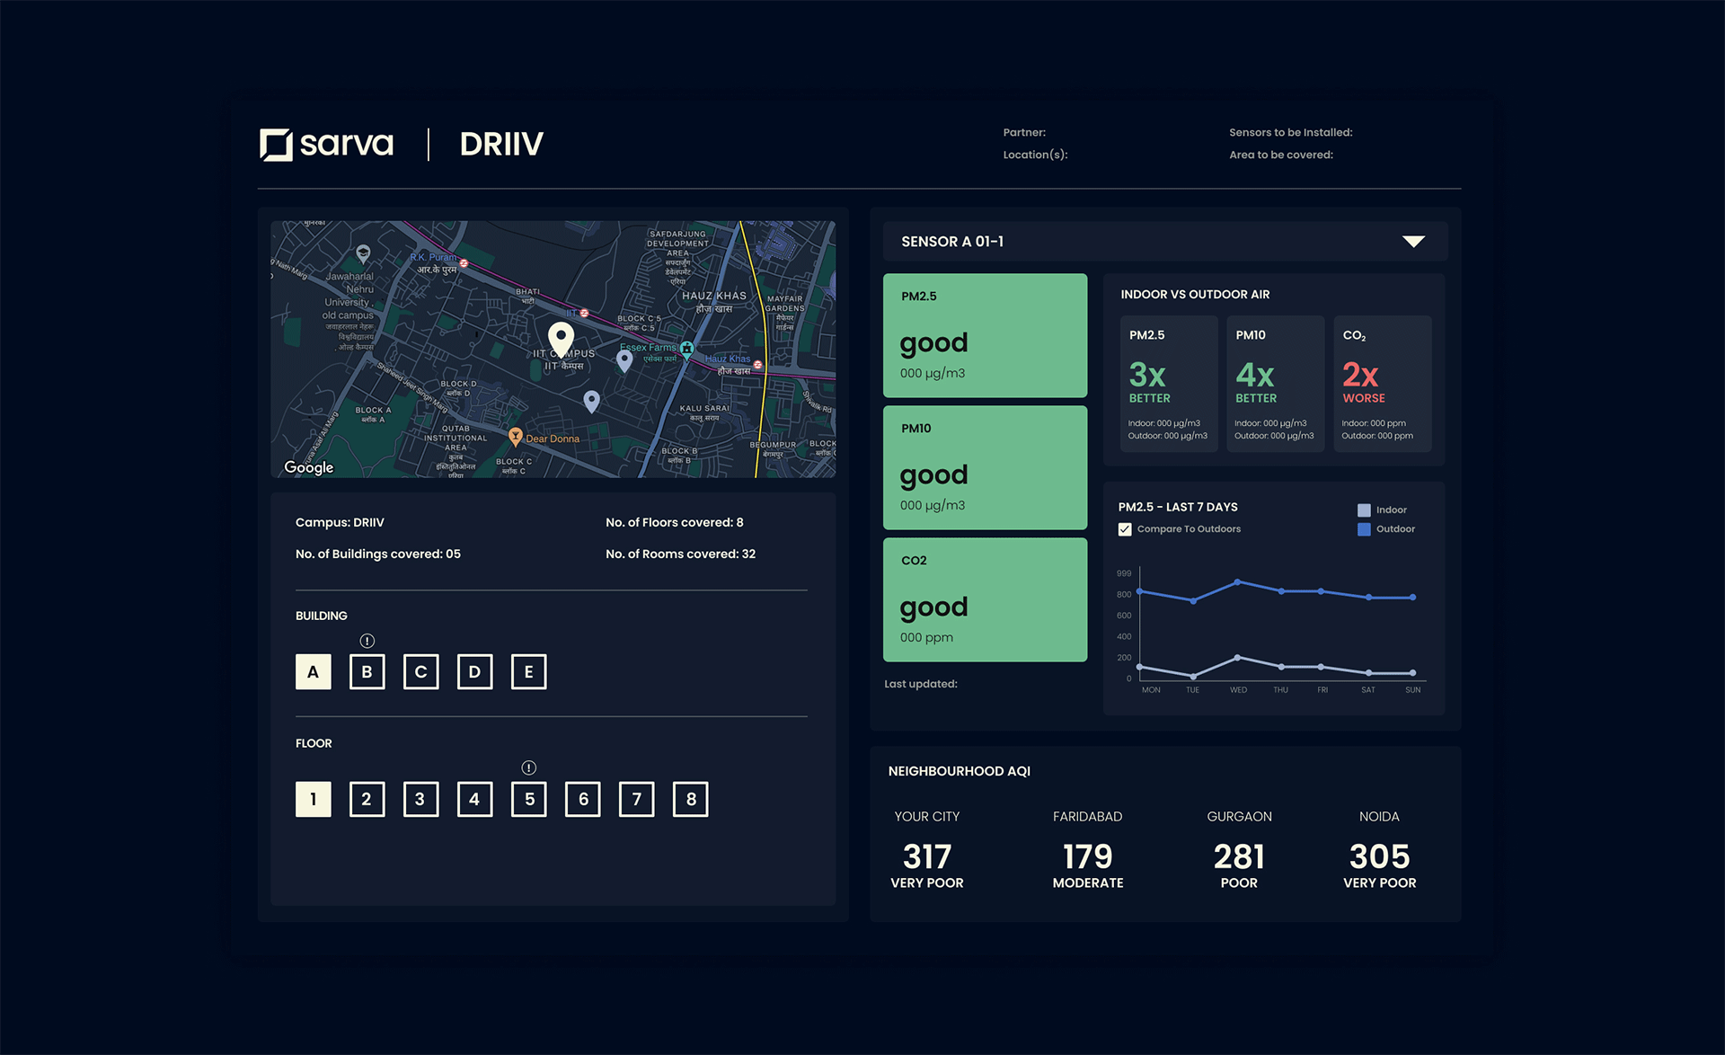Image resolution: width=1725 pixels, height=1055 pixels.
Task: Toggle the Compare To Outdoors checkbox
Action: [x=1125, y=529]
